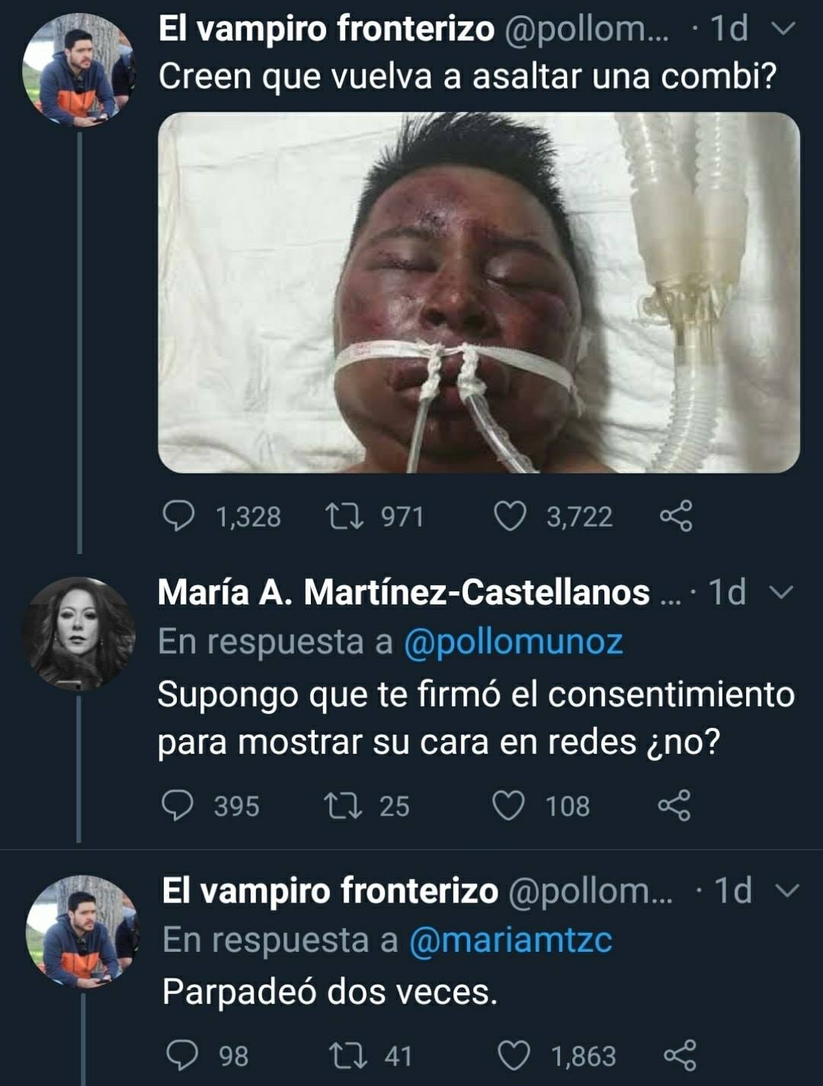Open the El vampiro fronterizo profile name at the top

coord(327,29)
